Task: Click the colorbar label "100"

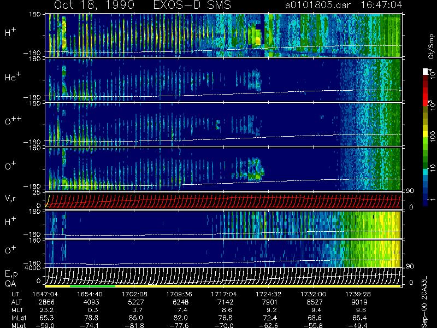Action: (x=432, y=137)
